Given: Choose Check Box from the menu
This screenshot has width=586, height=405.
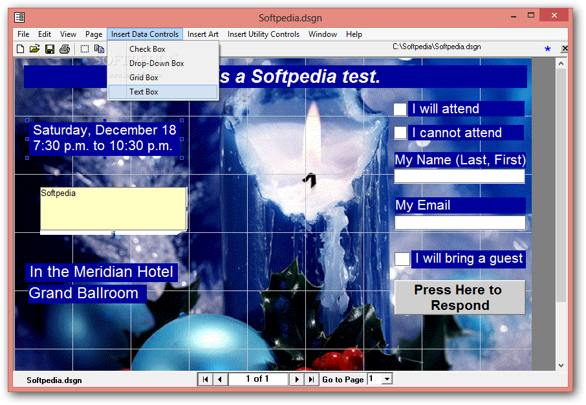Looking at the screenshot, I should (x=163, y=49).
